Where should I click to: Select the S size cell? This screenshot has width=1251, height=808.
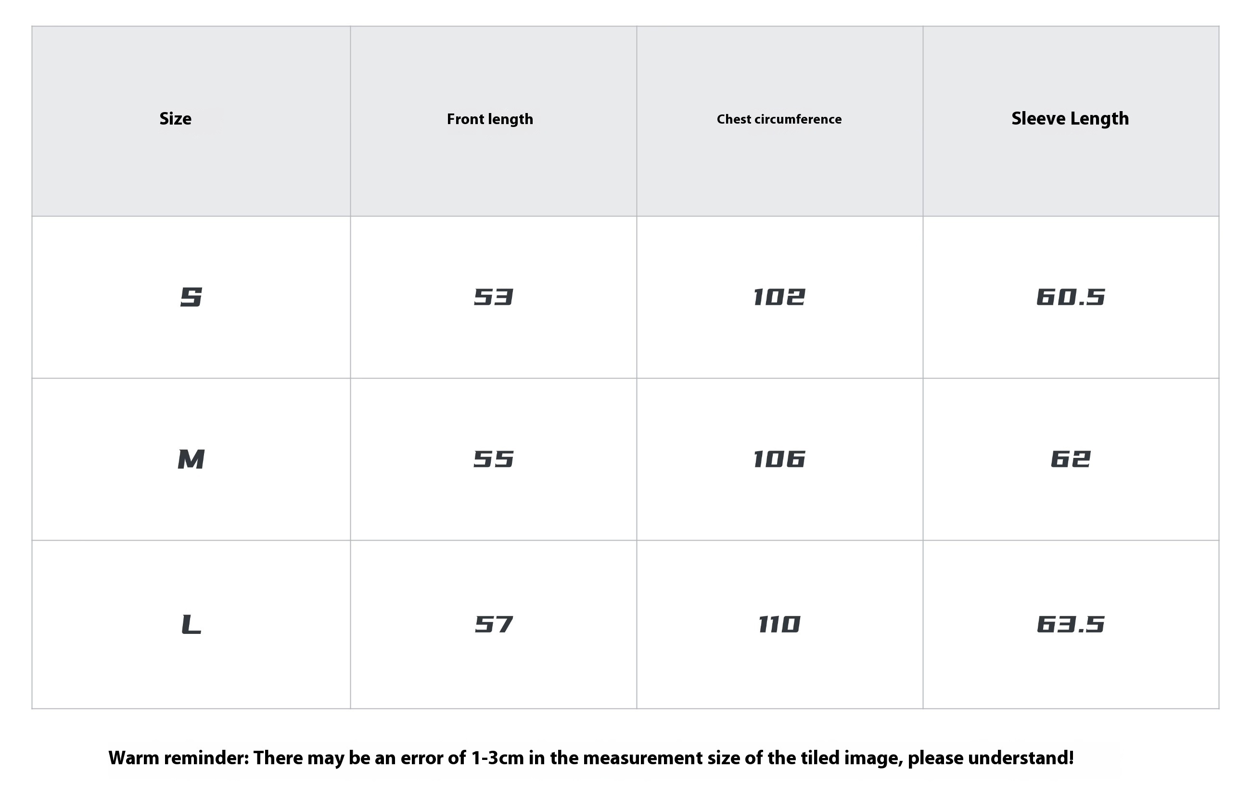(x=191, y=297)
